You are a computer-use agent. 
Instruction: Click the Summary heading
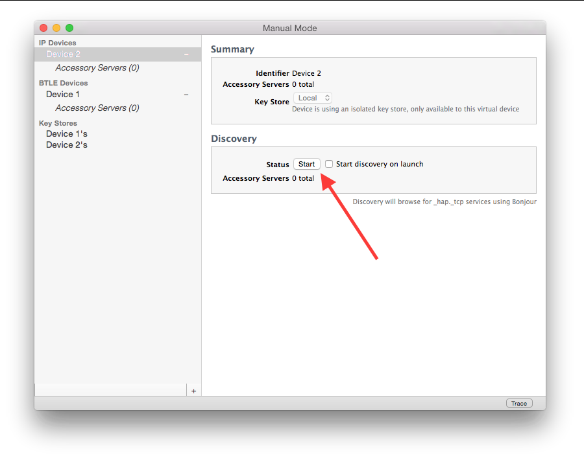(232, 49)
